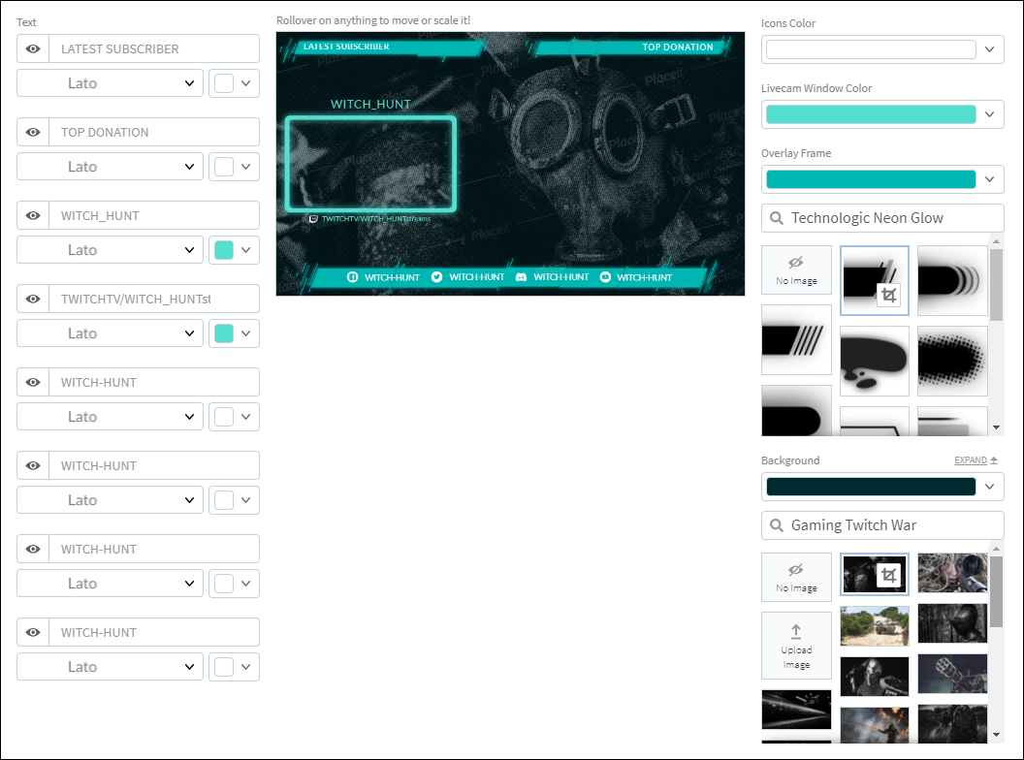Open the Lato font dropdown for LATEST SUBSCRIBER
This screenshot has height=760, width=1024.
click(110, 83)
